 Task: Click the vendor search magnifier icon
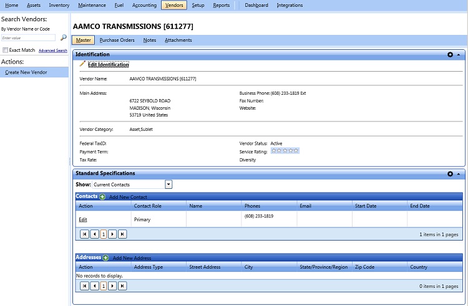(63, 37)
